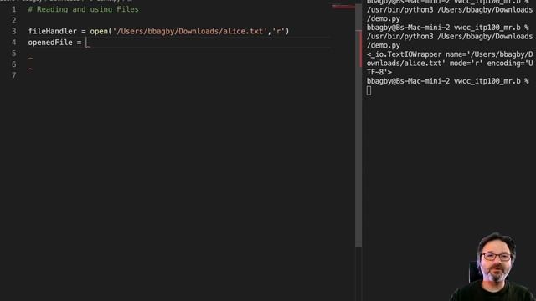Click the "ownloads/alice.txt' mode='r' encoding='U" terminal line
The width and height of the screenshot is (536, 301).
450,64
